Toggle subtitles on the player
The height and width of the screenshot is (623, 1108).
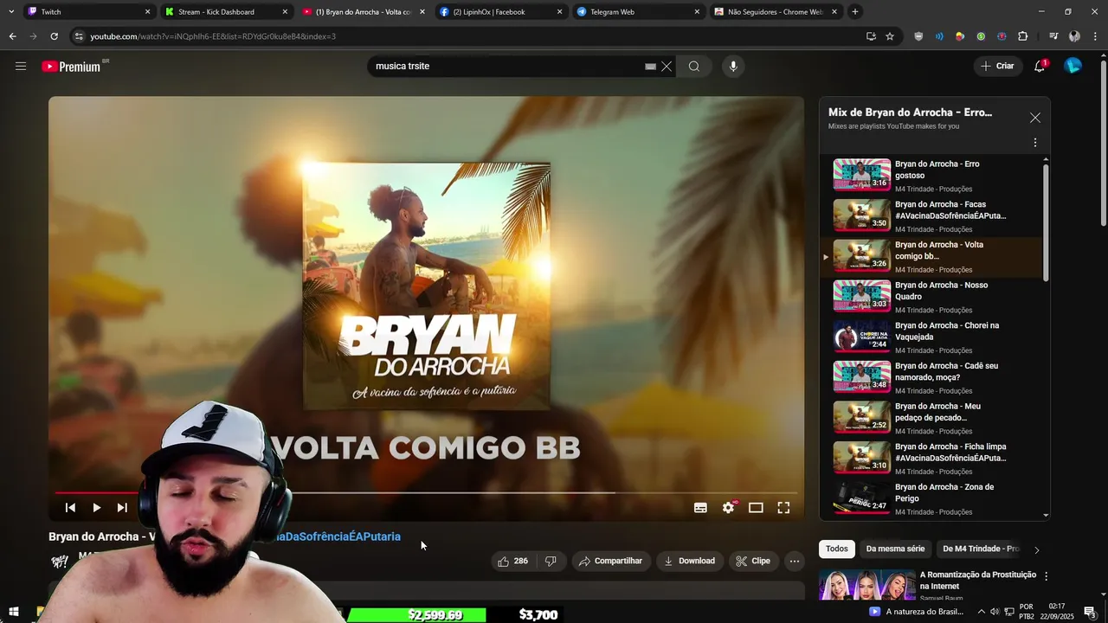(700, 508)
